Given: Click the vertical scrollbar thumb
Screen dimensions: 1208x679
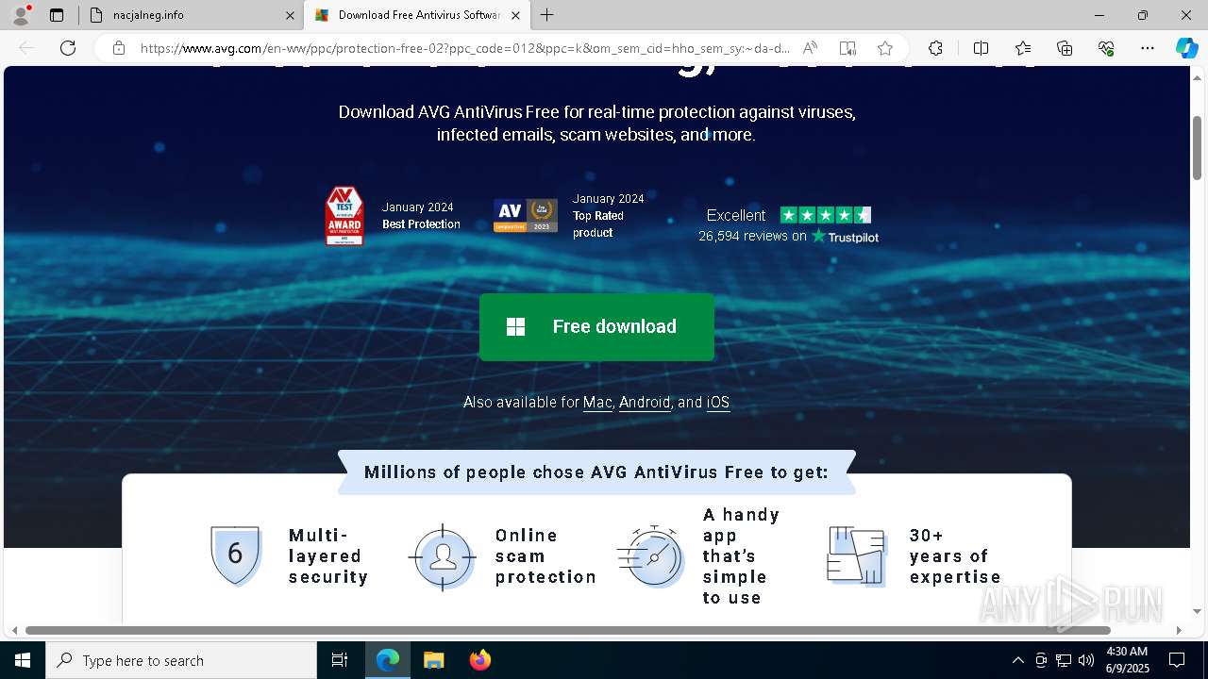Looking at the screenshot, I should 1198,147.
